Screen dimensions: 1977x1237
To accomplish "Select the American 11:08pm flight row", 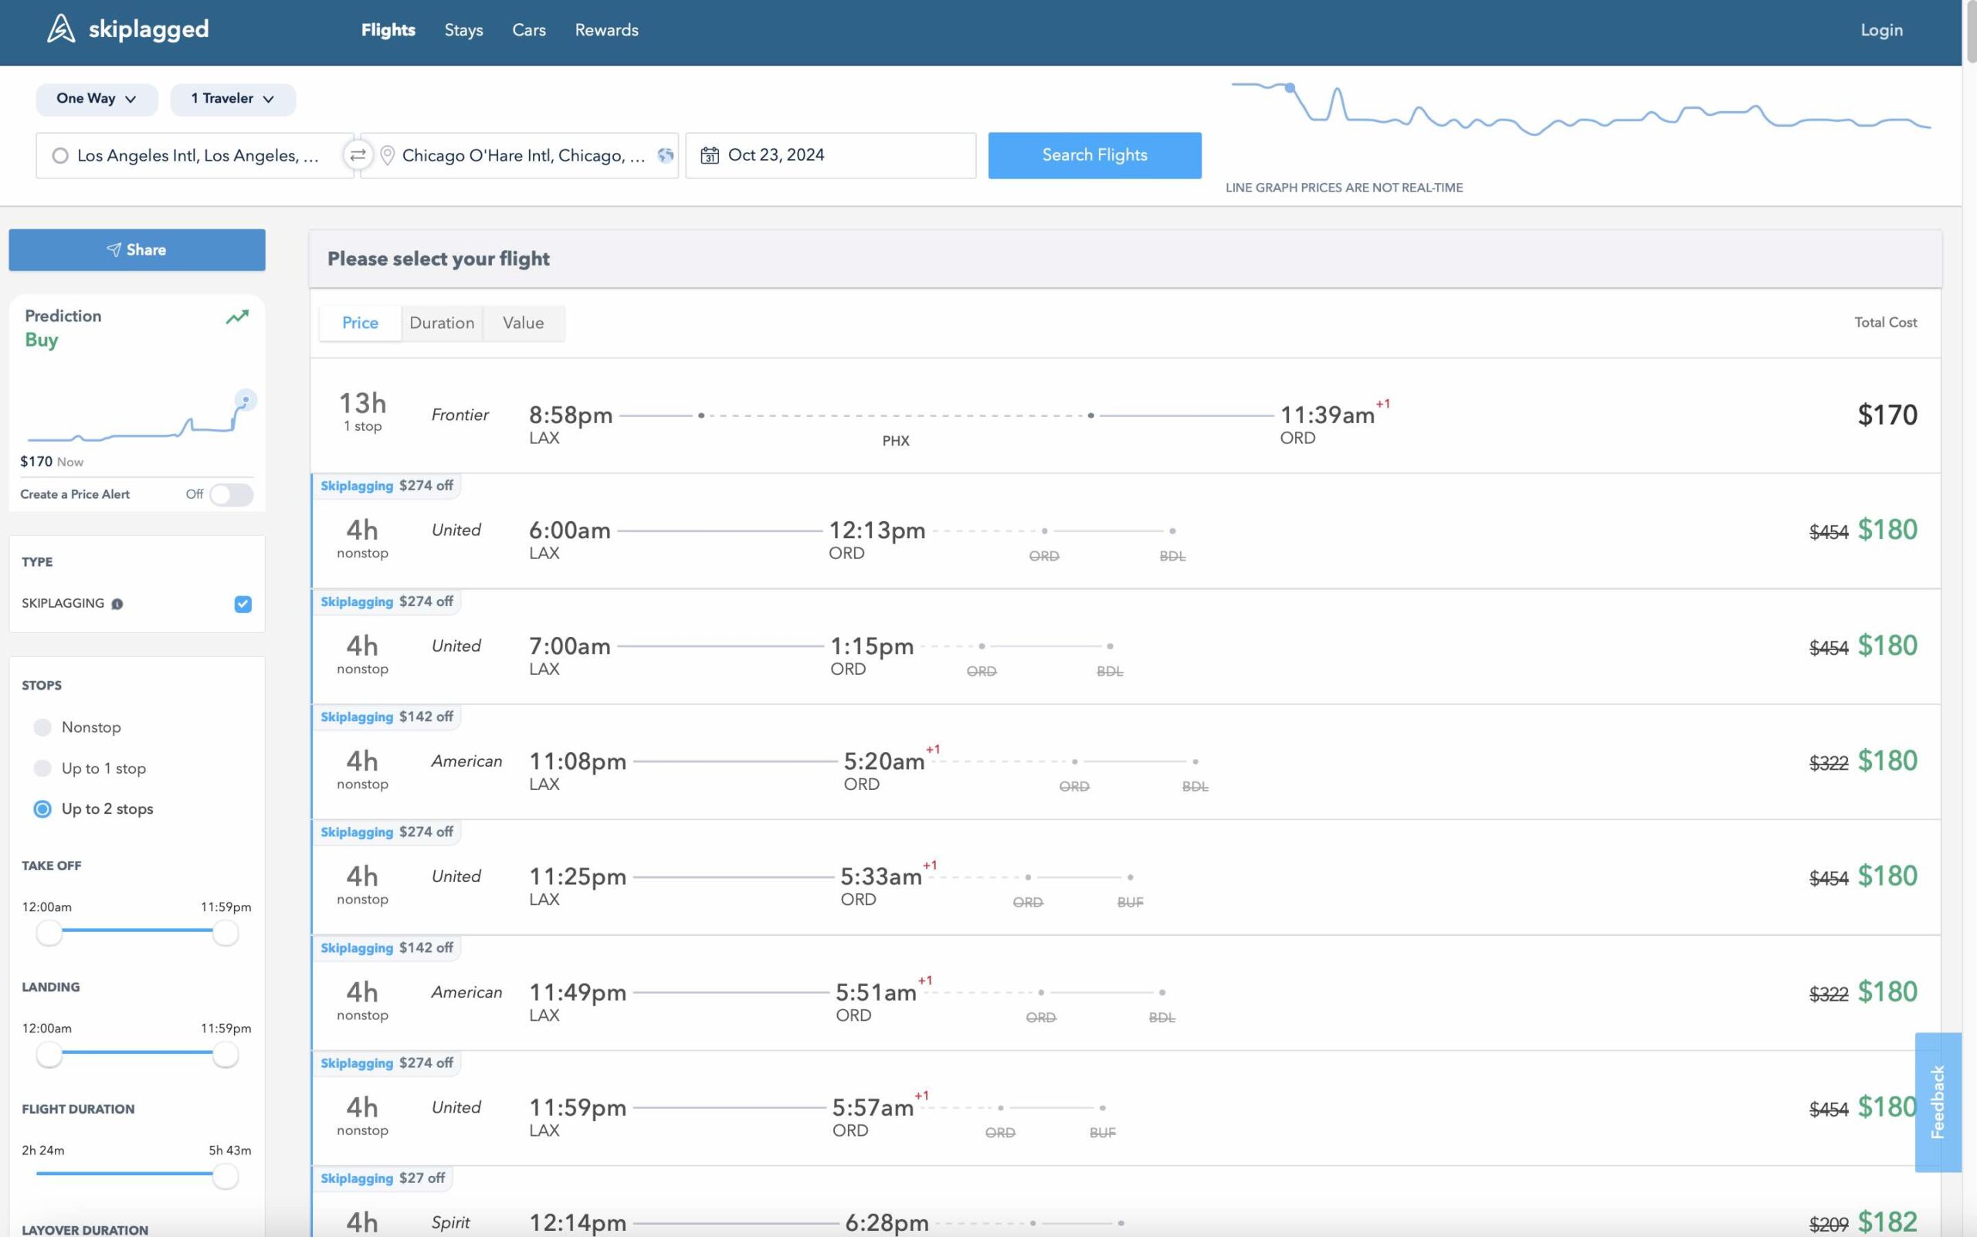I will (1125, 761).
